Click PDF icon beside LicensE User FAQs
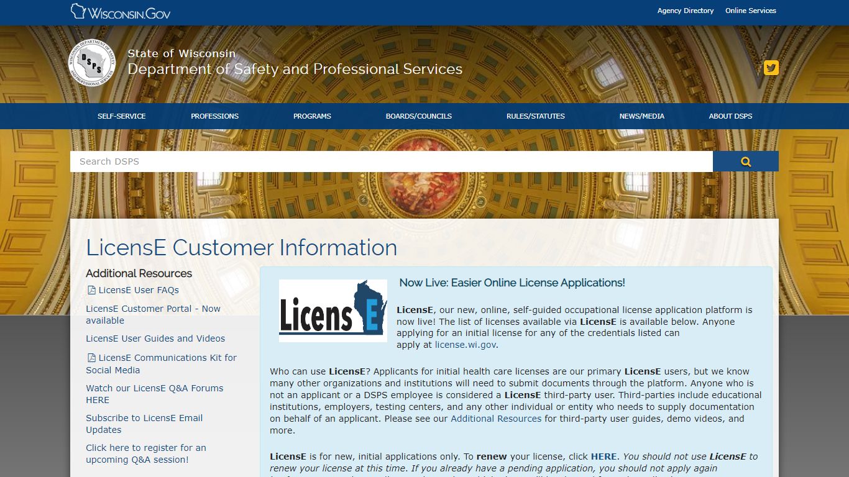The height and width of the screenshot is (477, 849). point(91,290)
